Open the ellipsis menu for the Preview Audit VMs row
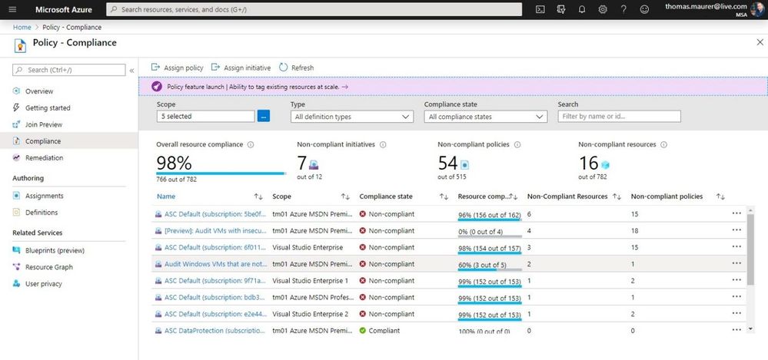 coord(736,230)
